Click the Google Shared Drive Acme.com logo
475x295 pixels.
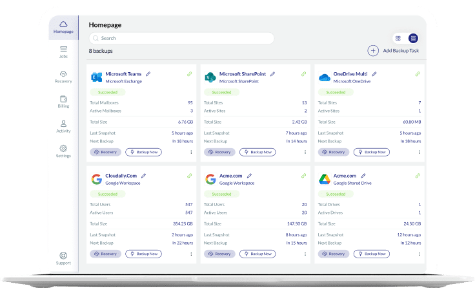[325, 179]
